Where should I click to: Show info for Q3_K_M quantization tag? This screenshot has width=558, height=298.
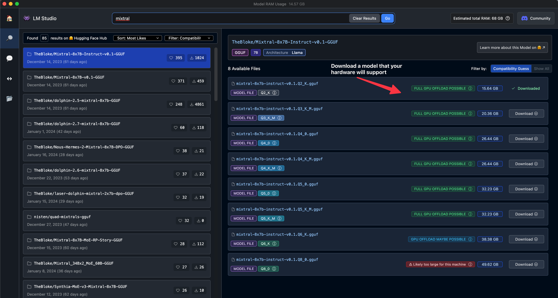tap(279, 118)
